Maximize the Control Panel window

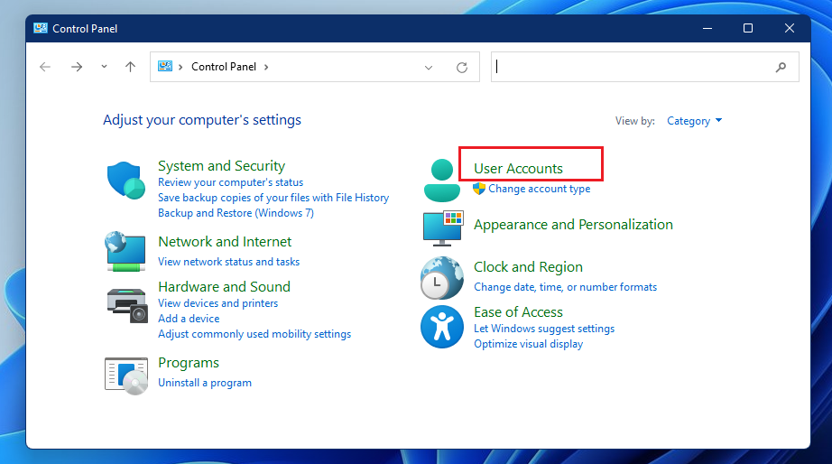[x=748, y=28]
